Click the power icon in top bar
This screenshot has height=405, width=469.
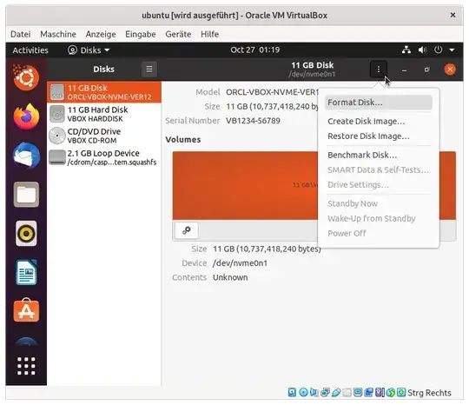438,50
